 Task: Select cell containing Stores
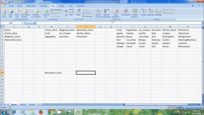14,30
